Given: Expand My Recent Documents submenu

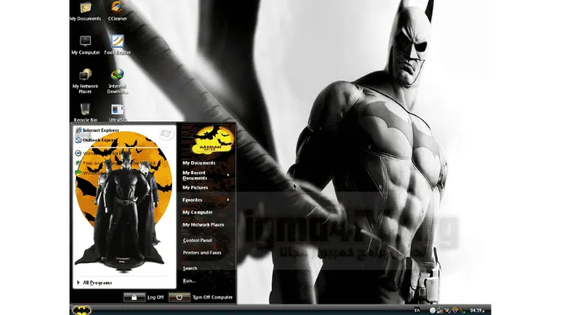Looking at the screenshot, I should point(206,176).
